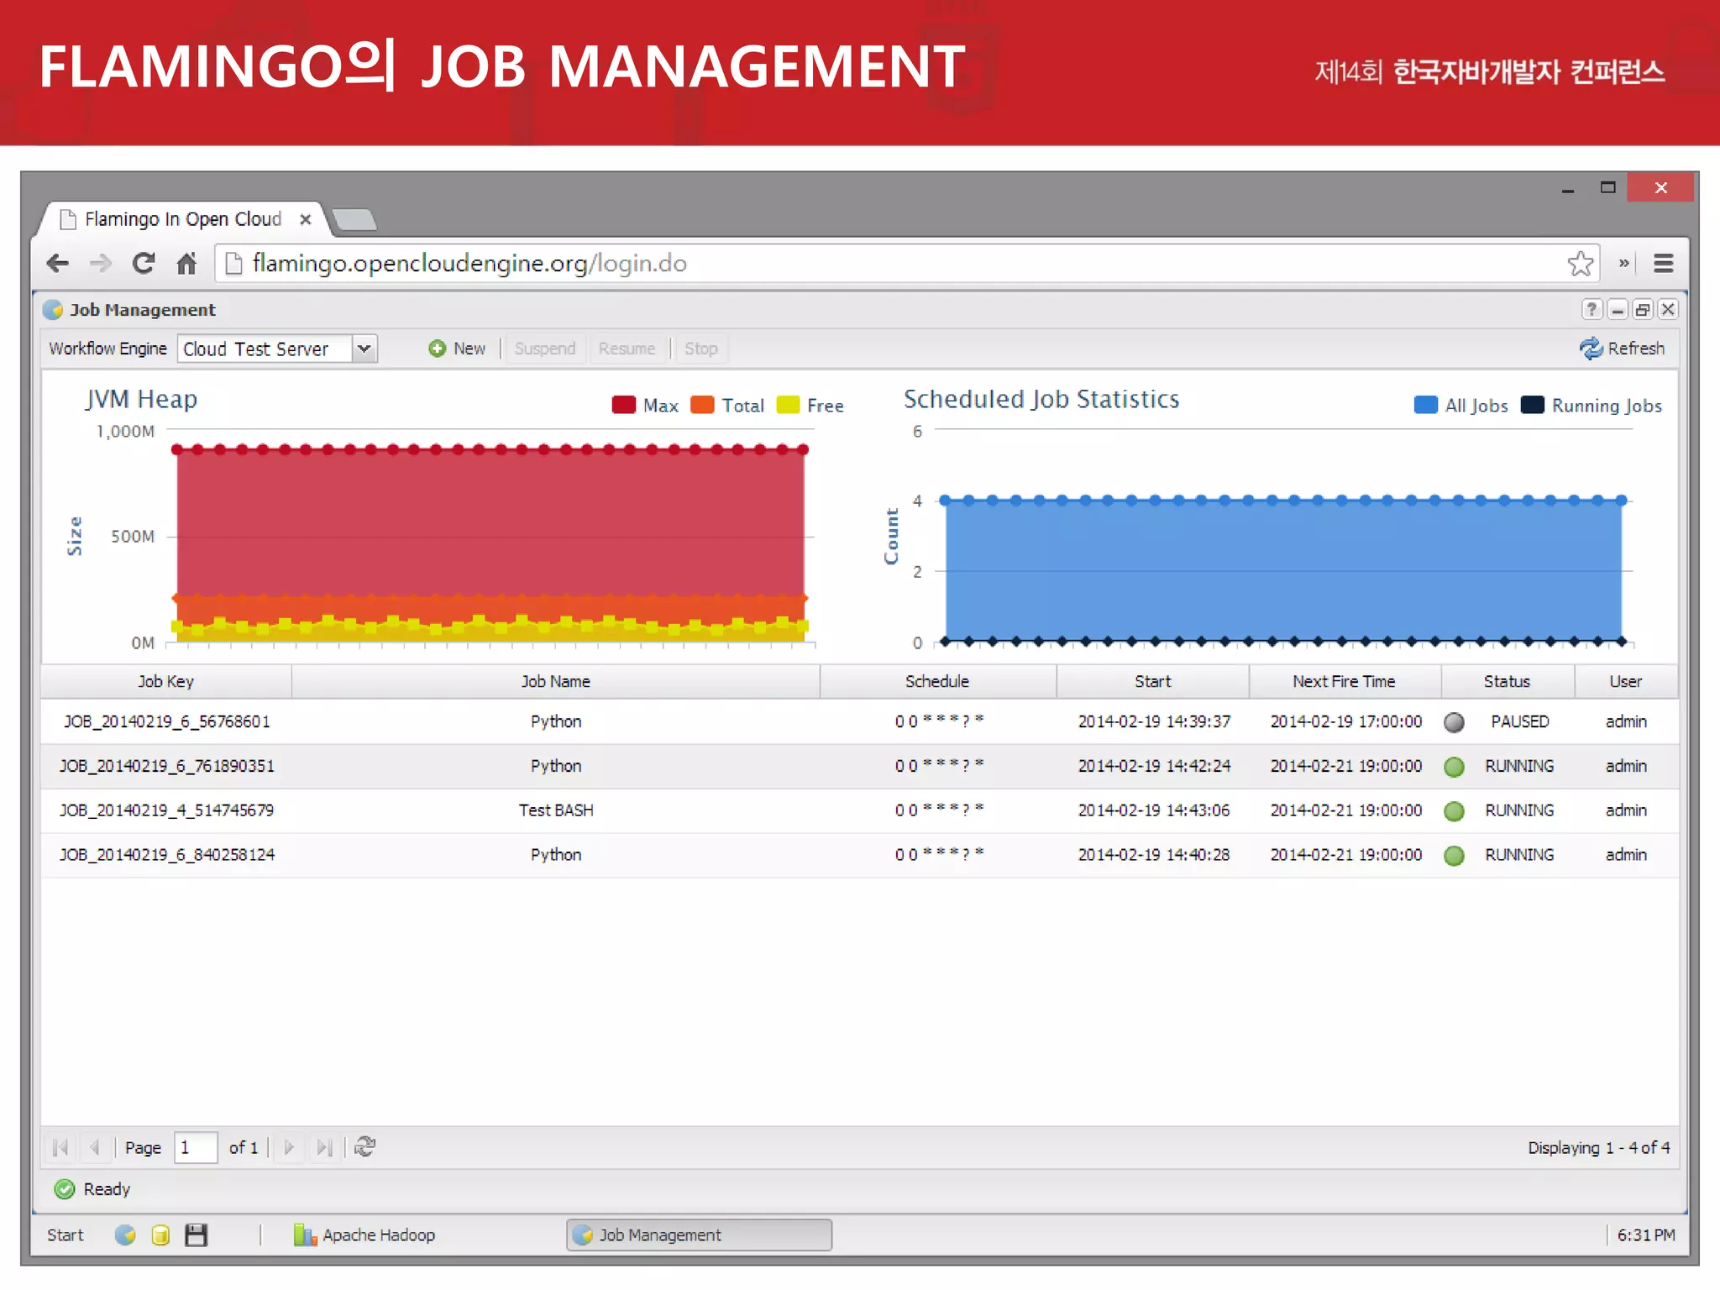Click green status icon for Test BASH job
The width and height of the screenshot is (1720, 1290).
tap(1454, 811)
